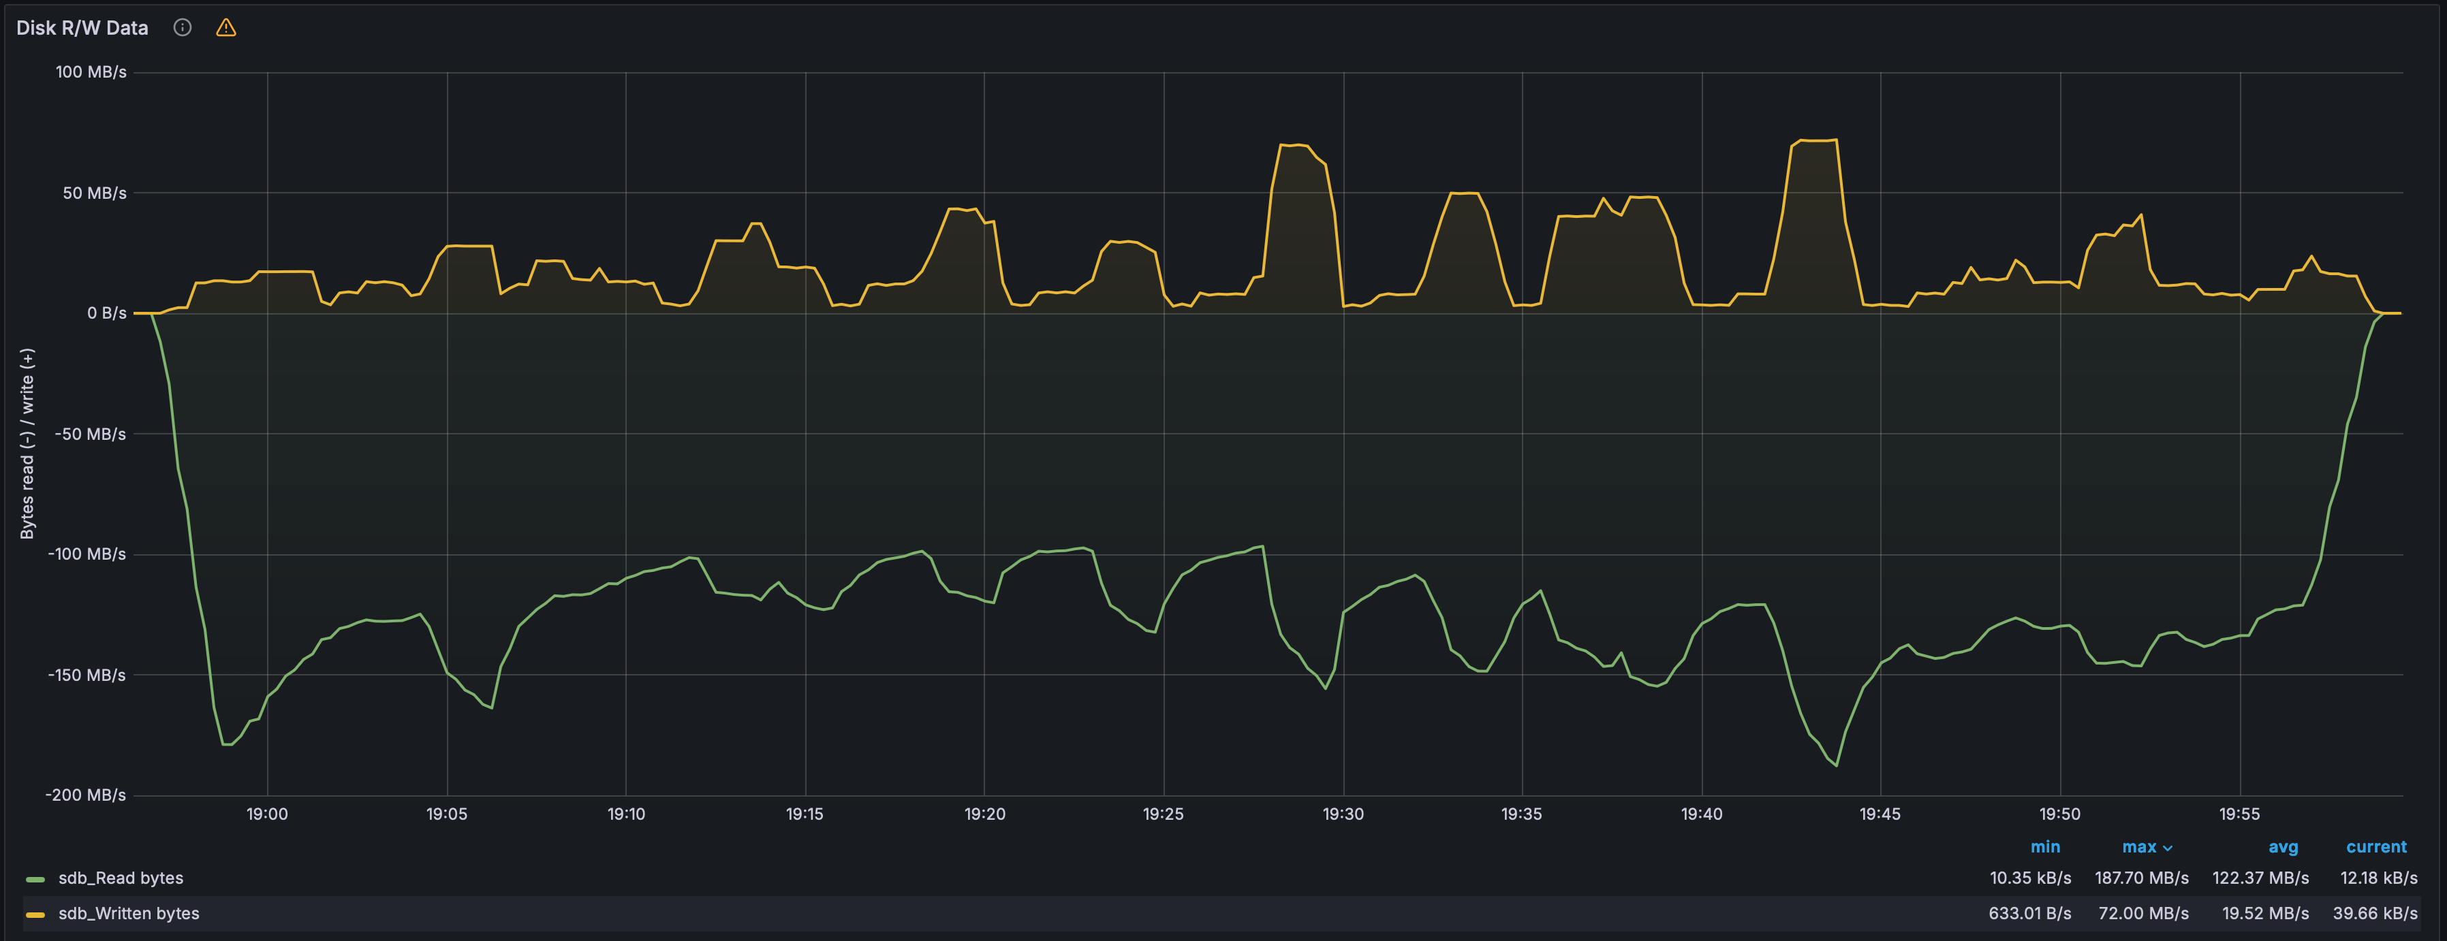Click the 19:00 time axis label
This screenshot has width=2447, height=941.
click(267, 814)
